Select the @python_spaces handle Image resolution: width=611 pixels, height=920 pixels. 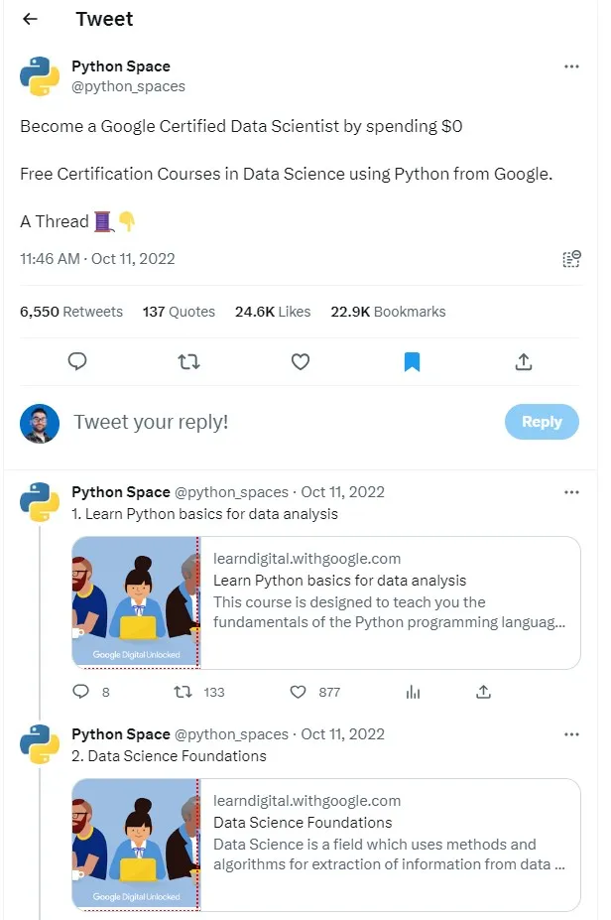coord(128,86)
